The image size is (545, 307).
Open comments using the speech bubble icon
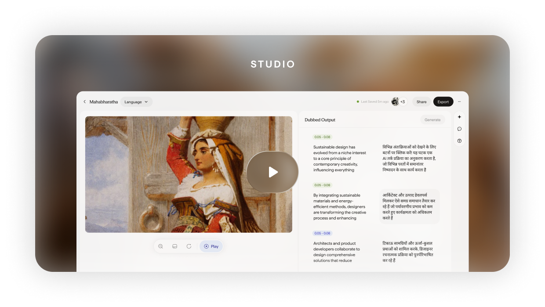click(x=459, y=129)
